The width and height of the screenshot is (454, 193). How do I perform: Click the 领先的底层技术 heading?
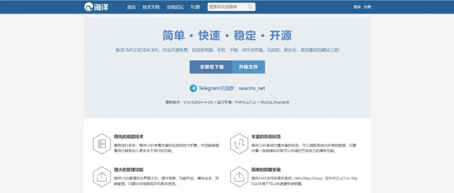tap(129, 137)
